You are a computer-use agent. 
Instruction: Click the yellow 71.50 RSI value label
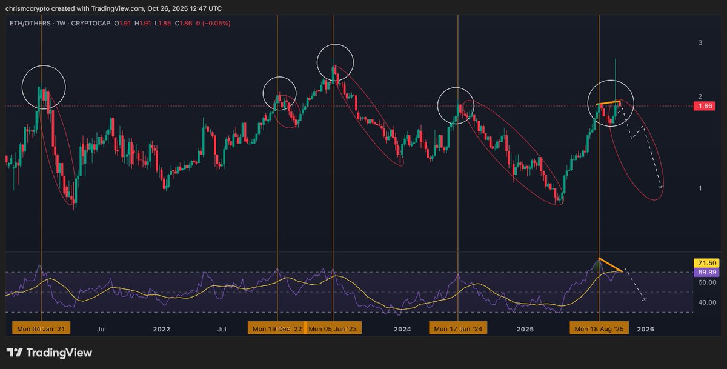705,263
